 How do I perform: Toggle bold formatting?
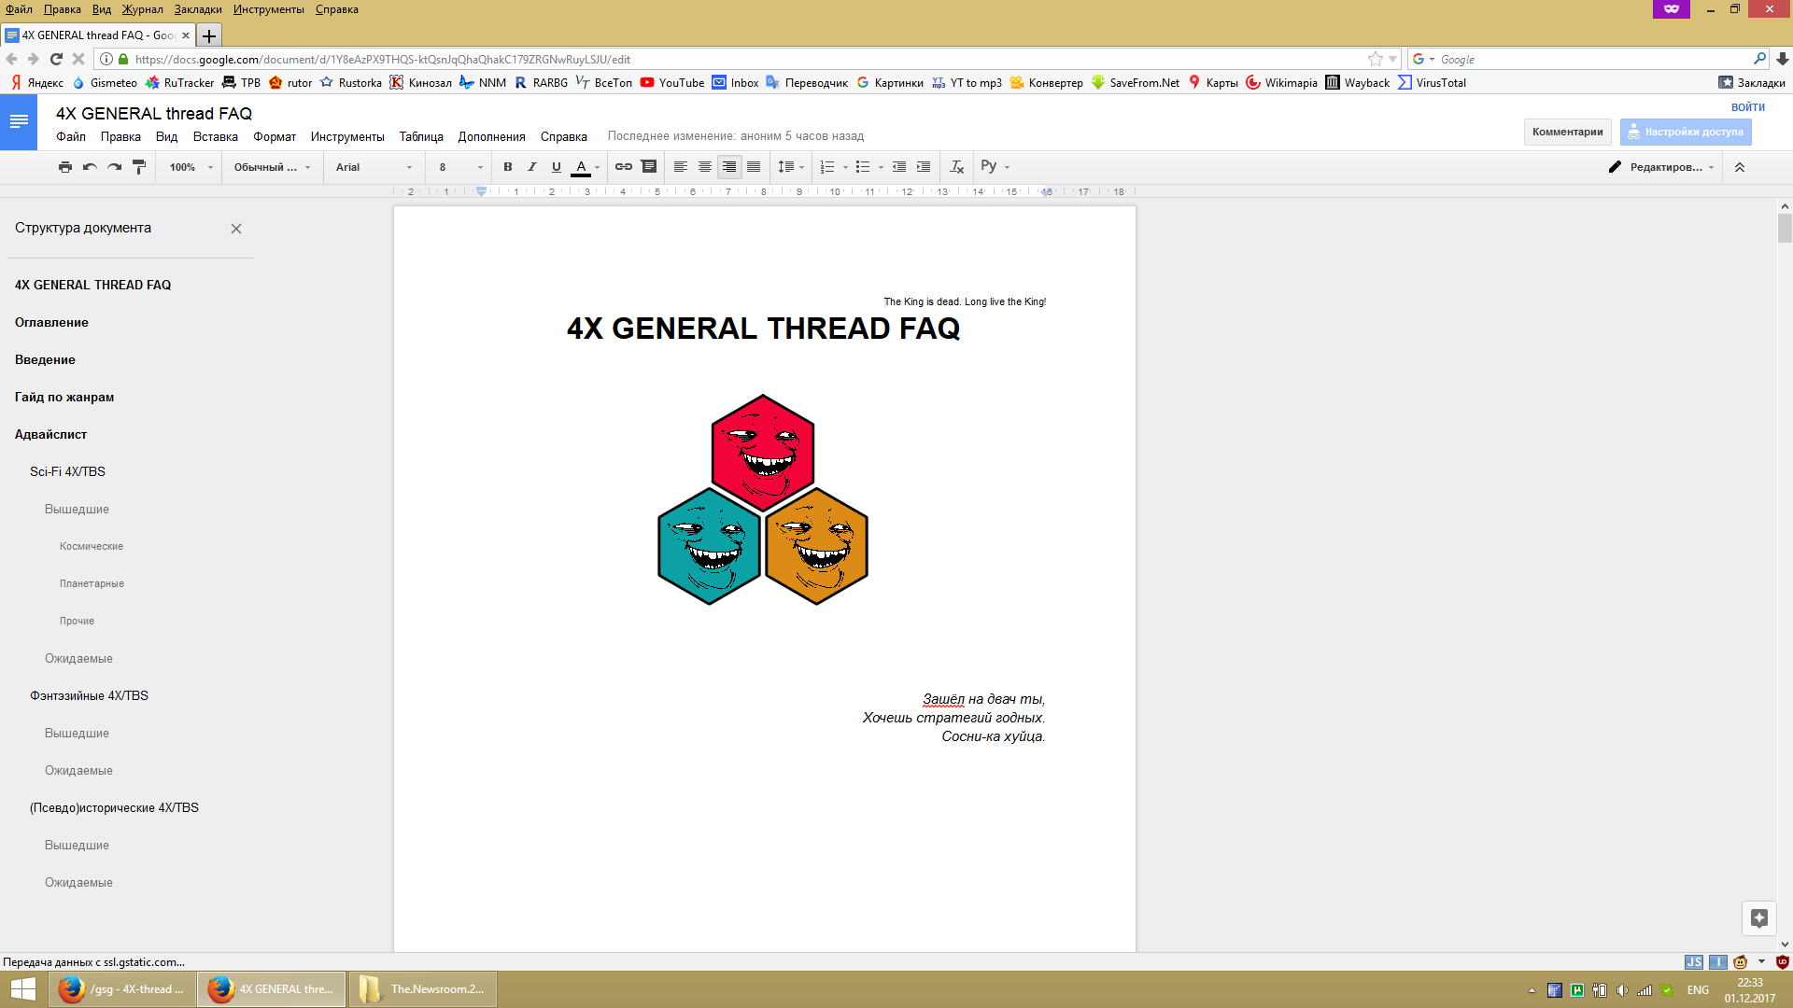click(x=508, y=167)
